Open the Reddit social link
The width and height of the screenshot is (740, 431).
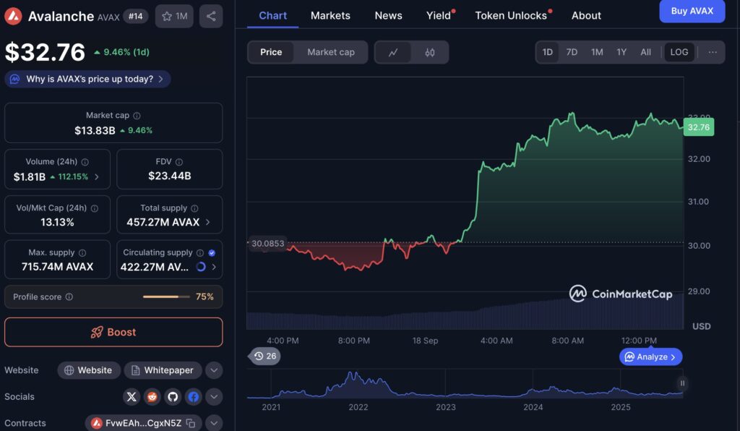click(152, 396)
